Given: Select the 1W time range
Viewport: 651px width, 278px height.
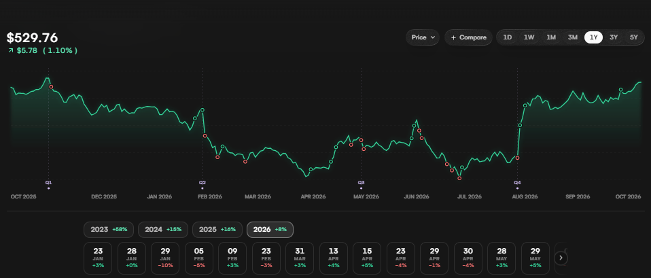Looking at the screenshot, I should coord(529,37).
